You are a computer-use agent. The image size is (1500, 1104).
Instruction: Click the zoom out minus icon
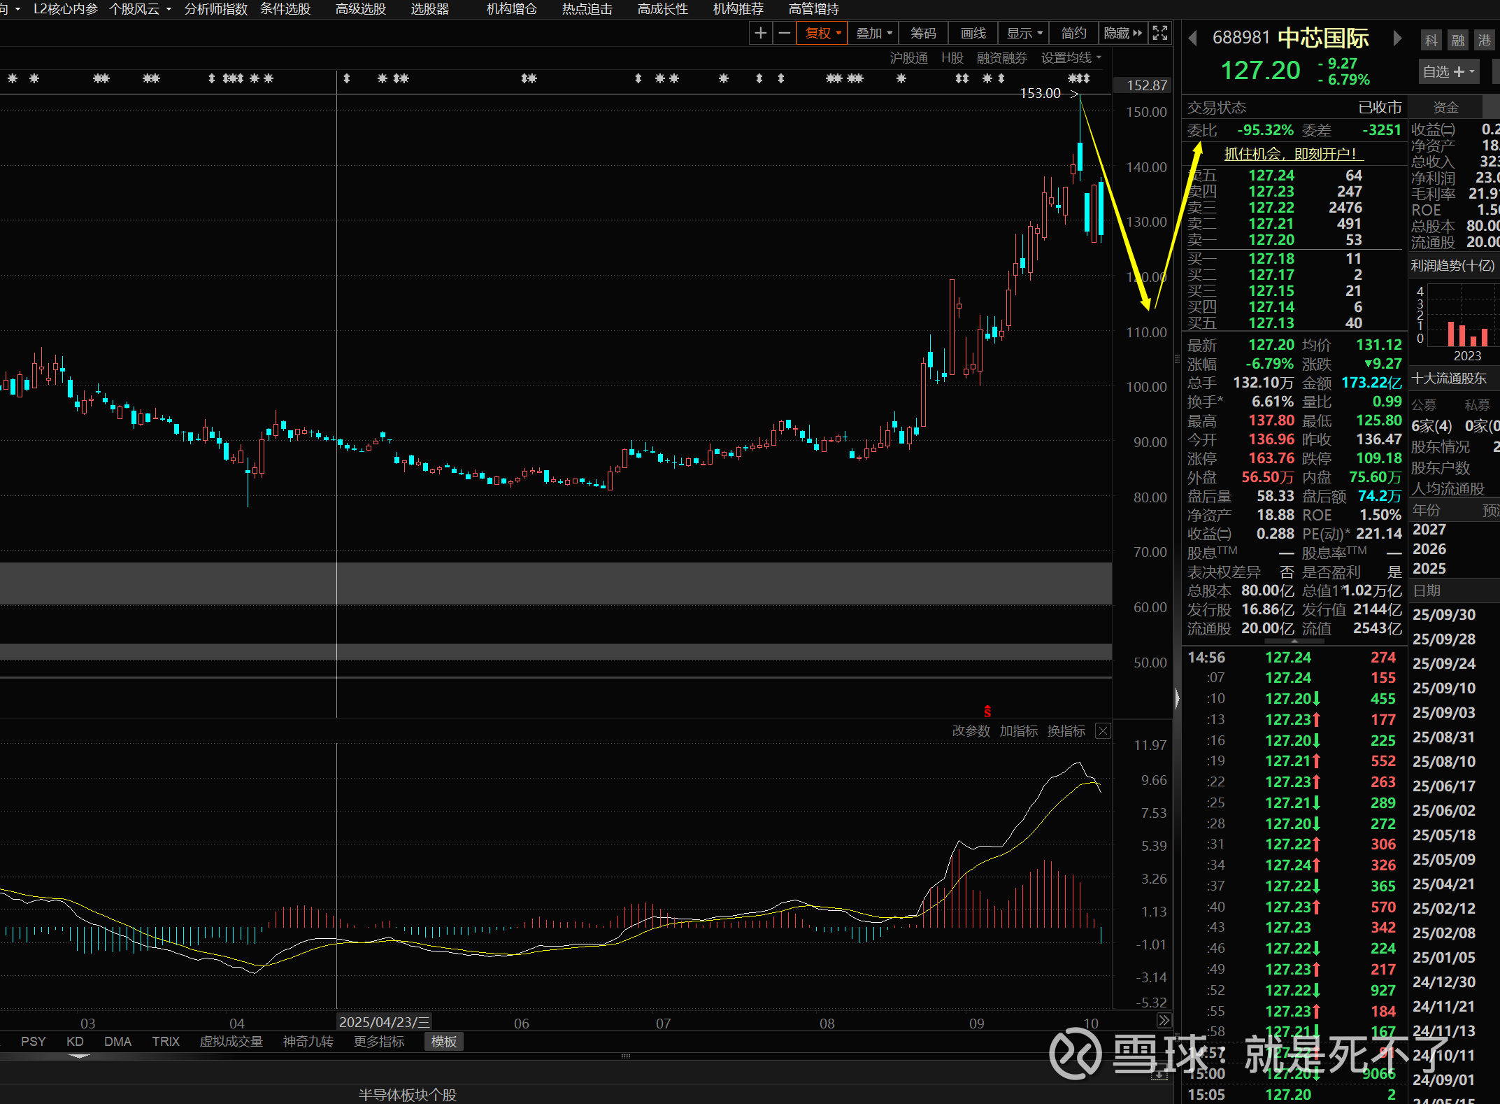click(x=785, y=33)
